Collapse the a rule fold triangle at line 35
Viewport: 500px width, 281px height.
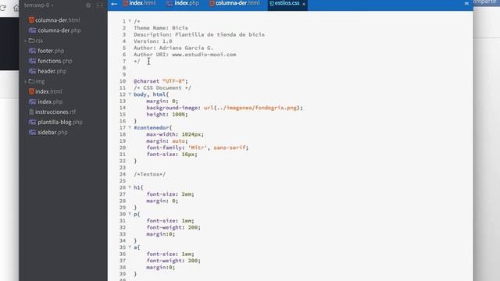tap(130, 247)
